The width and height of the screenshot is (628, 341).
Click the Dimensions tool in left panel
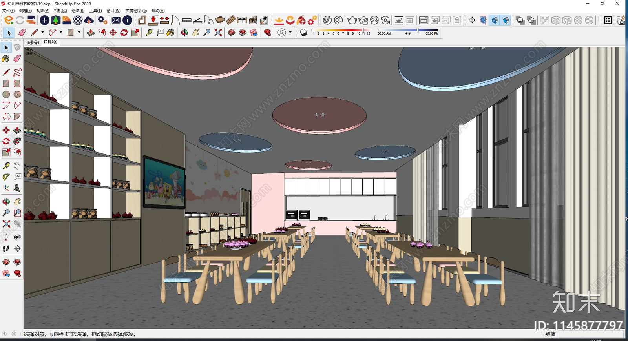17,166
